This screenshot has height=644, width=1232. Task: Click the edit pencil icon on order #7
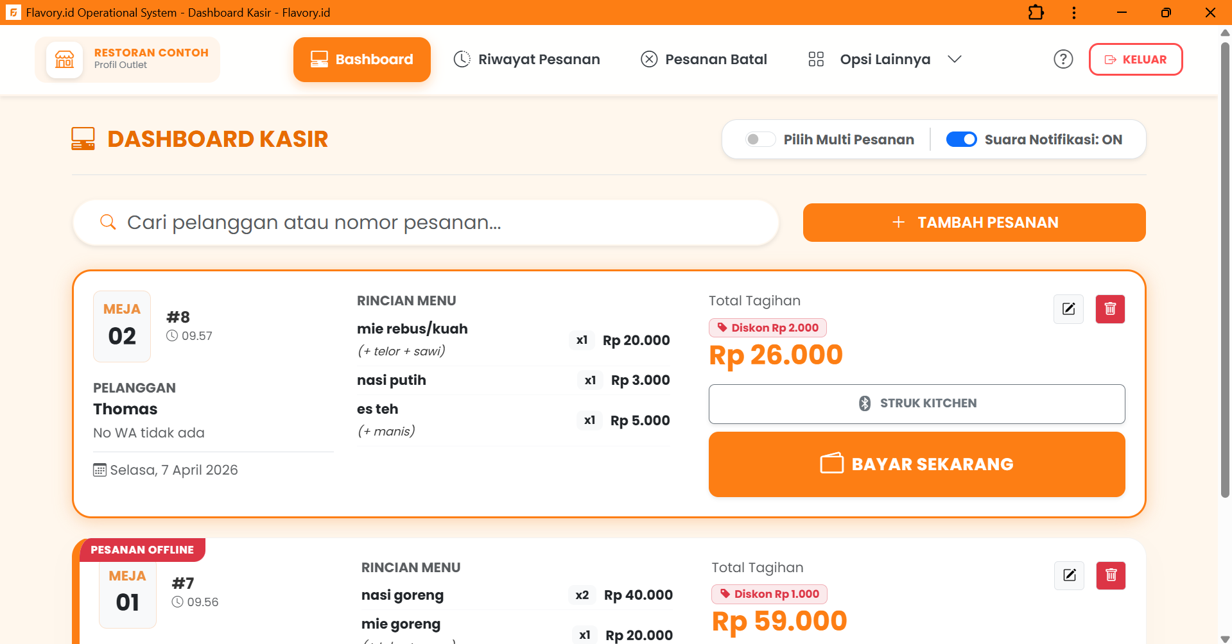point(1069,575)
